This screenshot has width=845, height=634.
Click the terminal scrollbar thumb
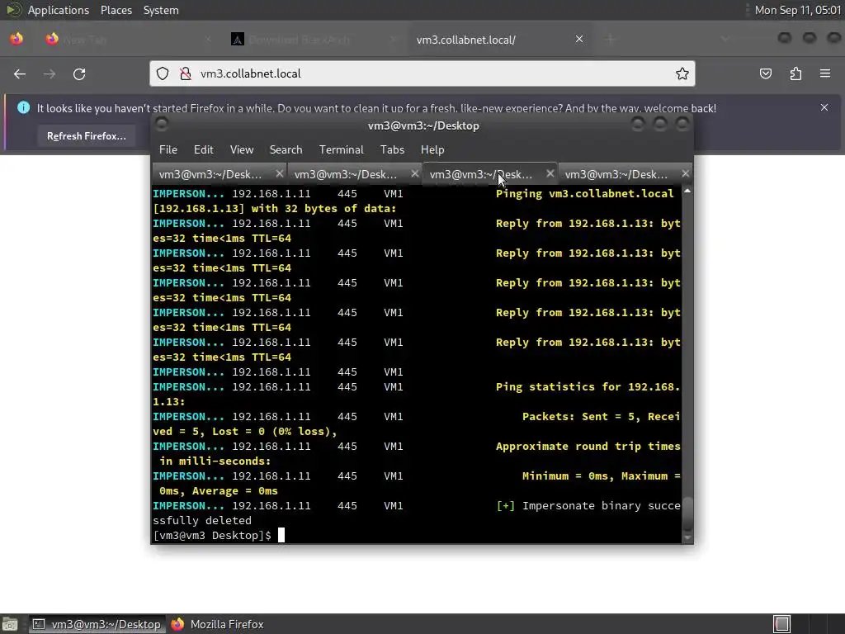click(x=687, y=513)
